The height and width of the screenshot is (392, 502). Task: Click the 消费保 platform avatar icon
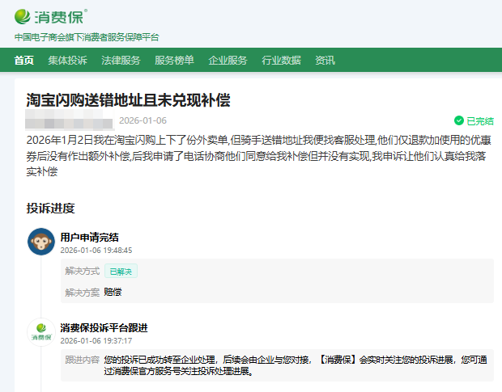point(41,333)
